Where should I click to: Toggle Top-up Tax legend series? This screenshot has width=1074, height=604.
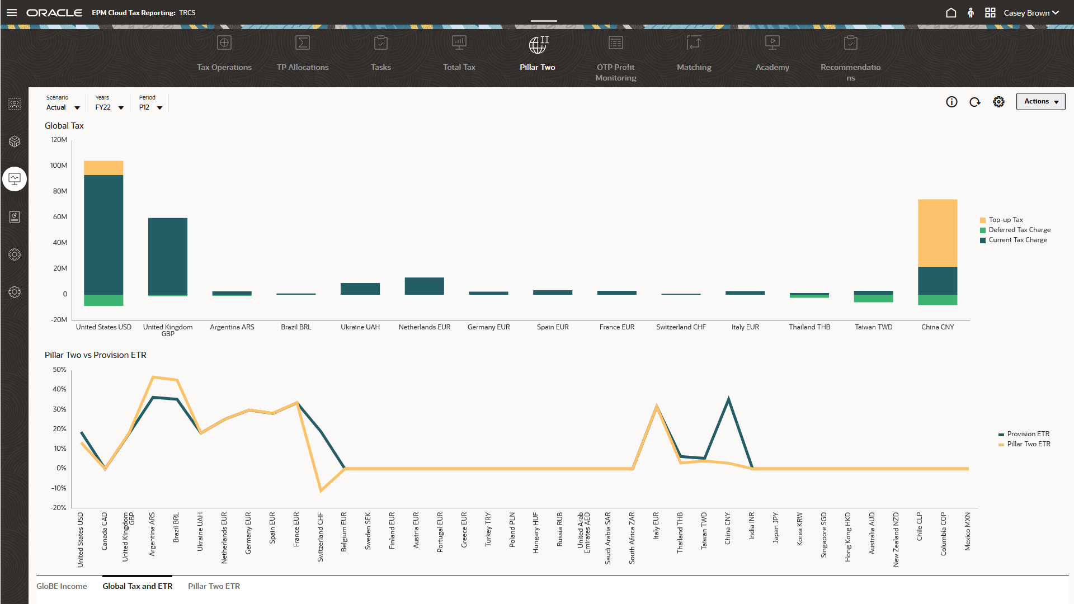pyautogui.click(x=1005, y=220)
